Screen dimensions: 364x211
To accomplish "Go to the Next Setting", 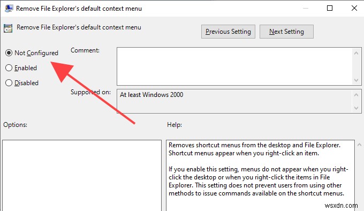I will (x=286, y=32).
